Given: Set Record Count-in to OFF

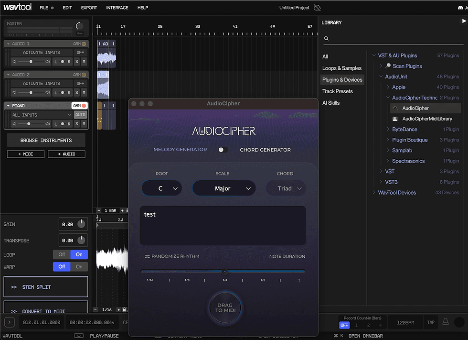Looking at the screenshot, I should tap(344, 325).
